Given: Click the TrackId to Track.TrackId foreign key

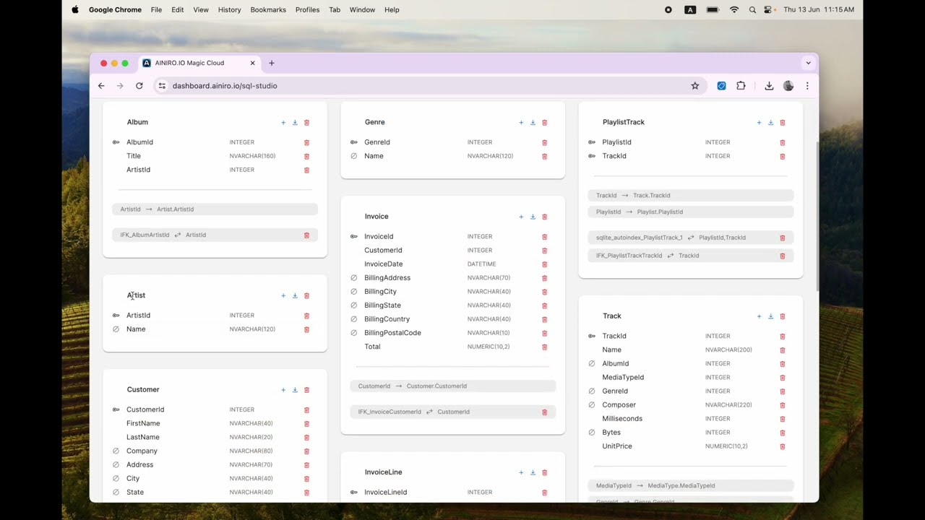Looking at the screenshot, I should 690,196.
